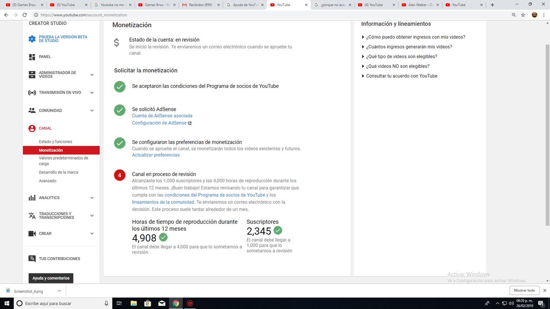This screenshot has width=550, height=309.
Task: Expand Comunidad submenu chevron
Action: [x=92, y=110]
